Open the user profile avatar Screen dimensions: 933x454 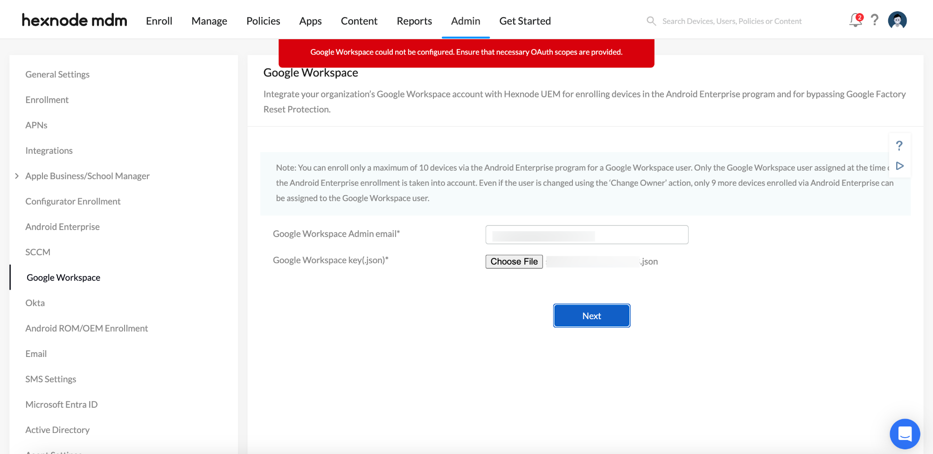click(897, 20)
